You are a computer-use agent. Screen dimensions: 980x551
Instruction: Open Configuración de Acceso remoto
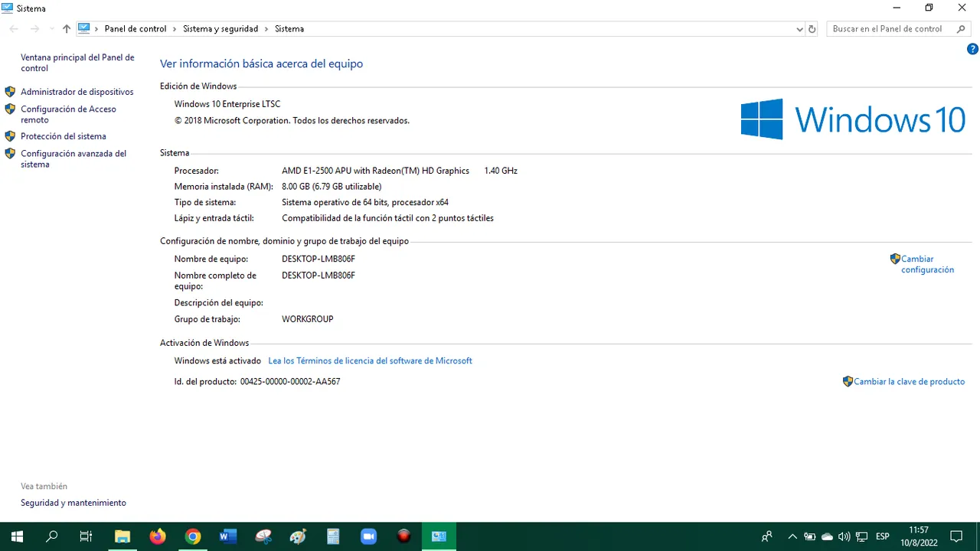[x=68, y=115]
